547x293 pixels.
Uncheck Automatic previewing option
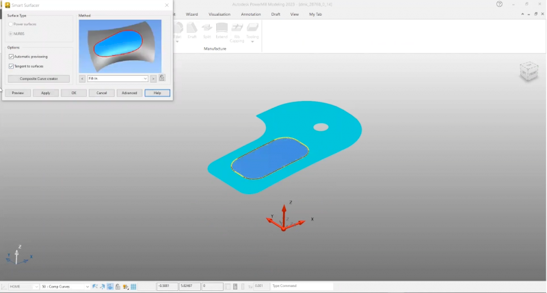tap(12, 57)
